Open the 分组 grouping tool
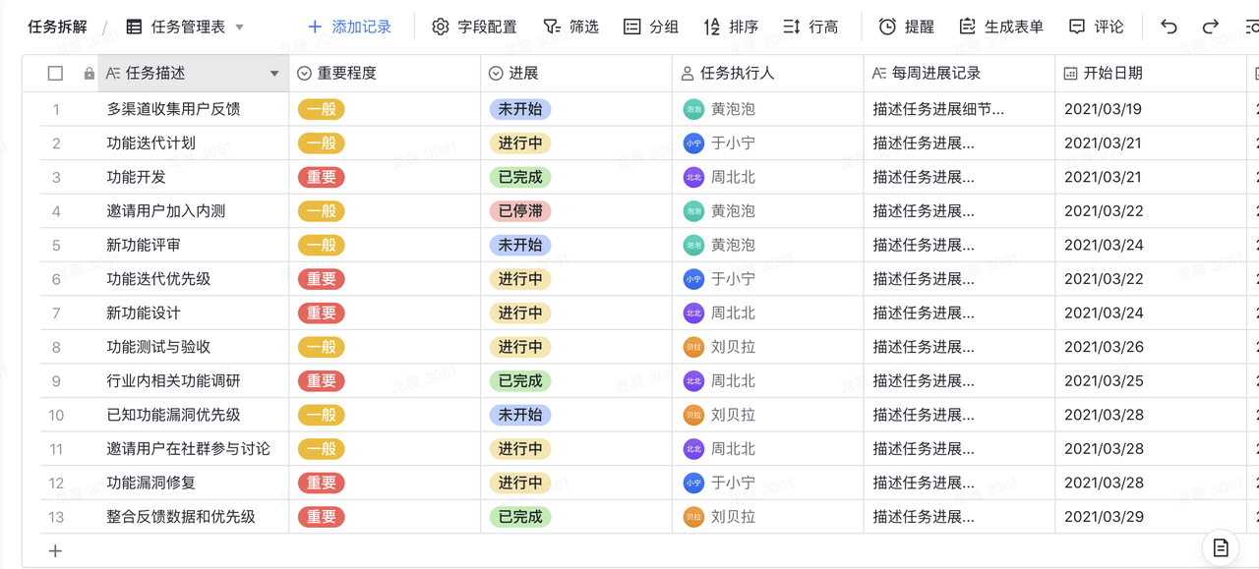 651,27
